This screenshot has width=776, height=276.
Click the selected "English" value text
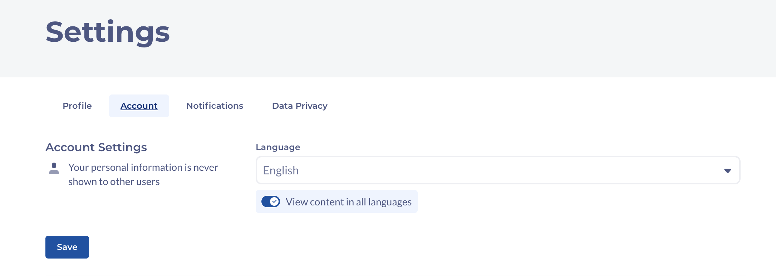pos(281,170)
